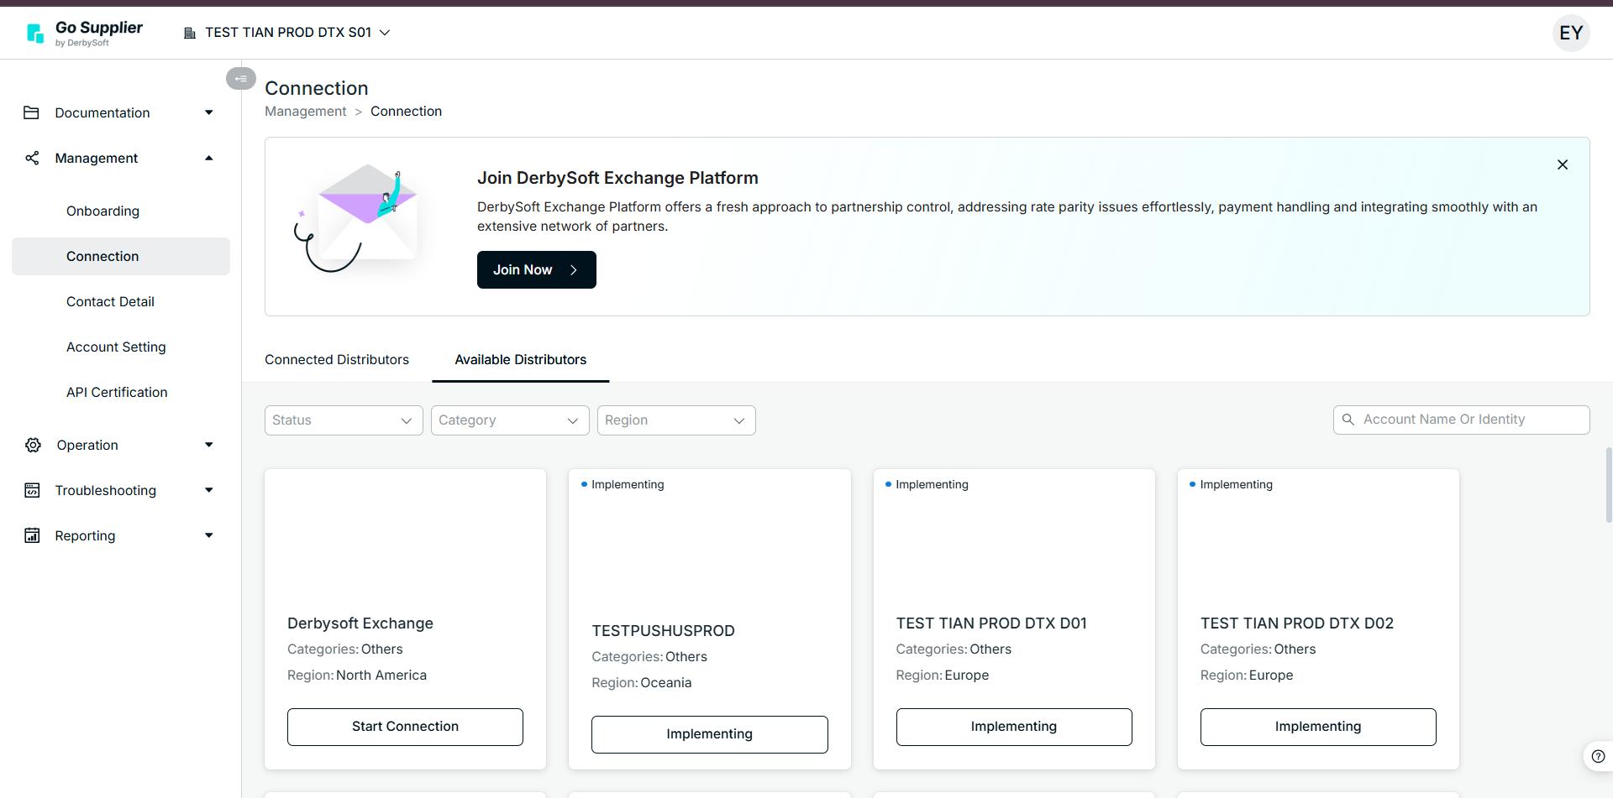The image size is (1613, 798).
Task: Open the EY user avatar menu
Action: pos(1571,33)
